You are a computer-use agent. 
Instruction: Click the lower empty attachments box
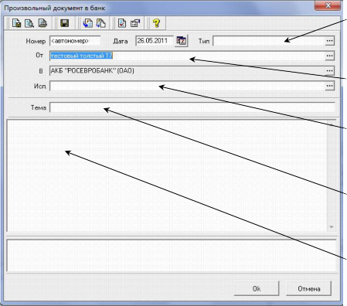click(172, 256)
